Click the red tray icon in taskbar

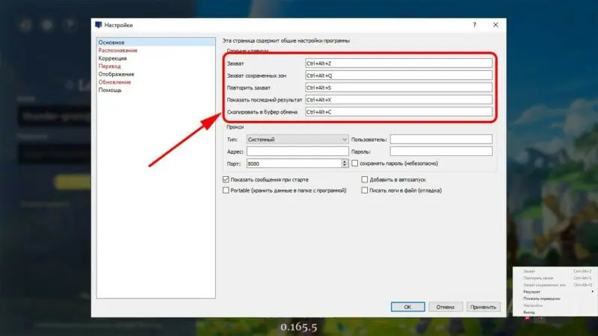528,317
